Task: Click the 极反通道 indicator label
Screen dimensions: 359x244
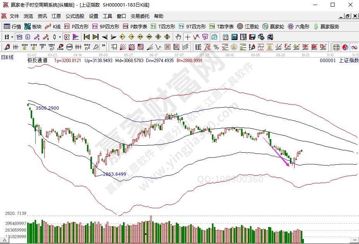Action: tap(37, 61)
